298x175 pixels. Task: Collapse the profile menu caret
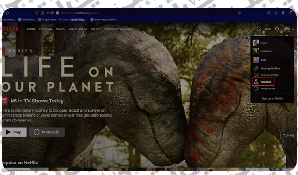[x=293, y=29]
